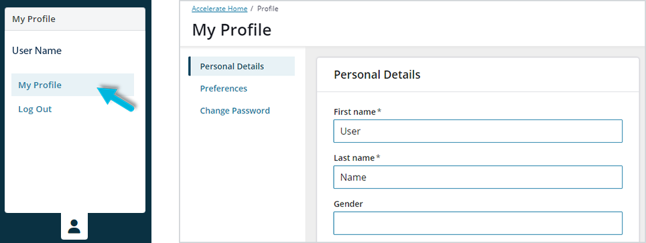This screenshot has height=243, width=646.
Task: Click into the Gender field
Action: click(x=478, y=223)
